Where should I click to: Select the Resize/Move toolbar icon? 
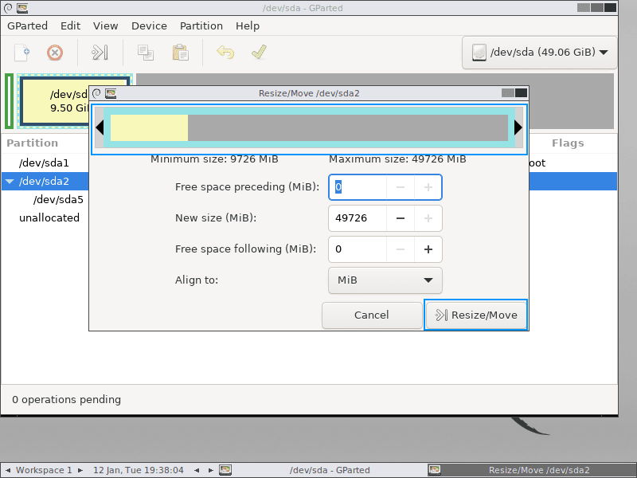pyautogui.click(x=99, y=53)
